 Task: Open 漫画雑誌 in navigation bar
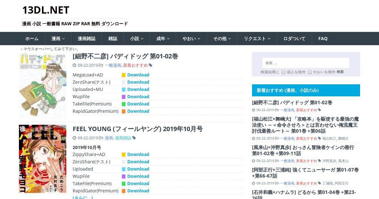[87, 39]
